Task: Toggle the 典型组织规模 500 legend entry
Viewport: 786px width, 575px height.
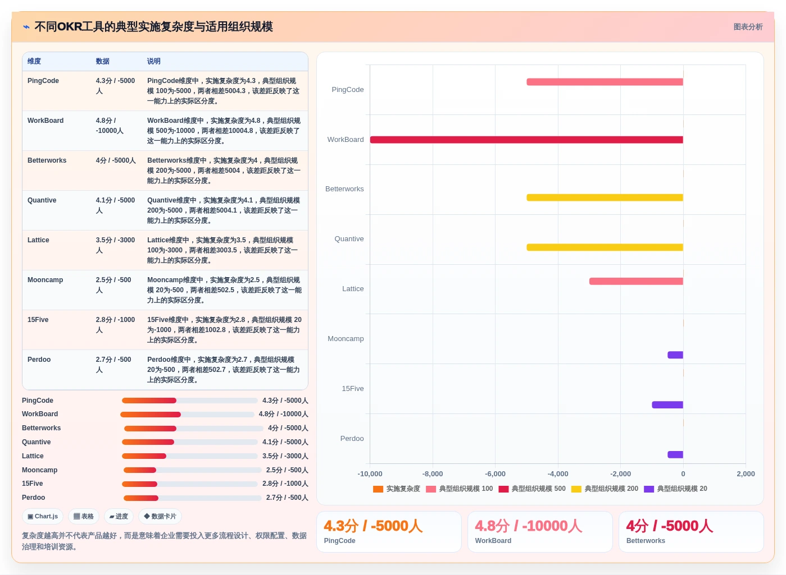Action: [532, 489]
